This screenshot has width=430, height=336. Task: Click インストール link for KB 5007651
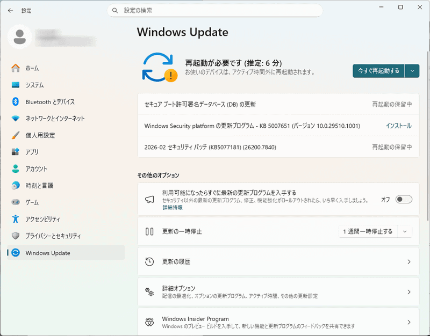[x=398, y=126]
